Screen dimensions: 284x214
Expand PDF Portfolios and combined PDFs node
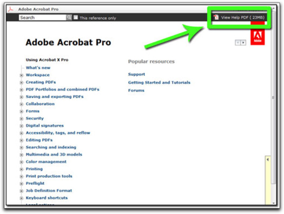22,90
